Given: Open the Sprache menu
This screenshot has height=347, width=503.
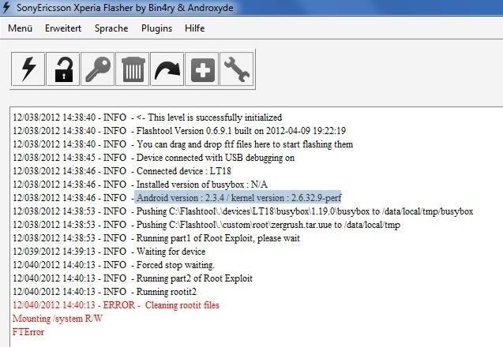Looking at the screenshot, I should click(111, 28).
